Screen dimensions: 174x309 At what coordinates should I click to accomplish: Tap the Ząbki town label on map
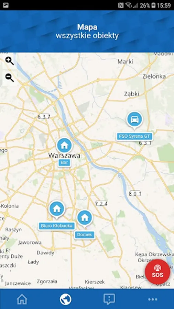pyautogui.click(x=131, y=94)
